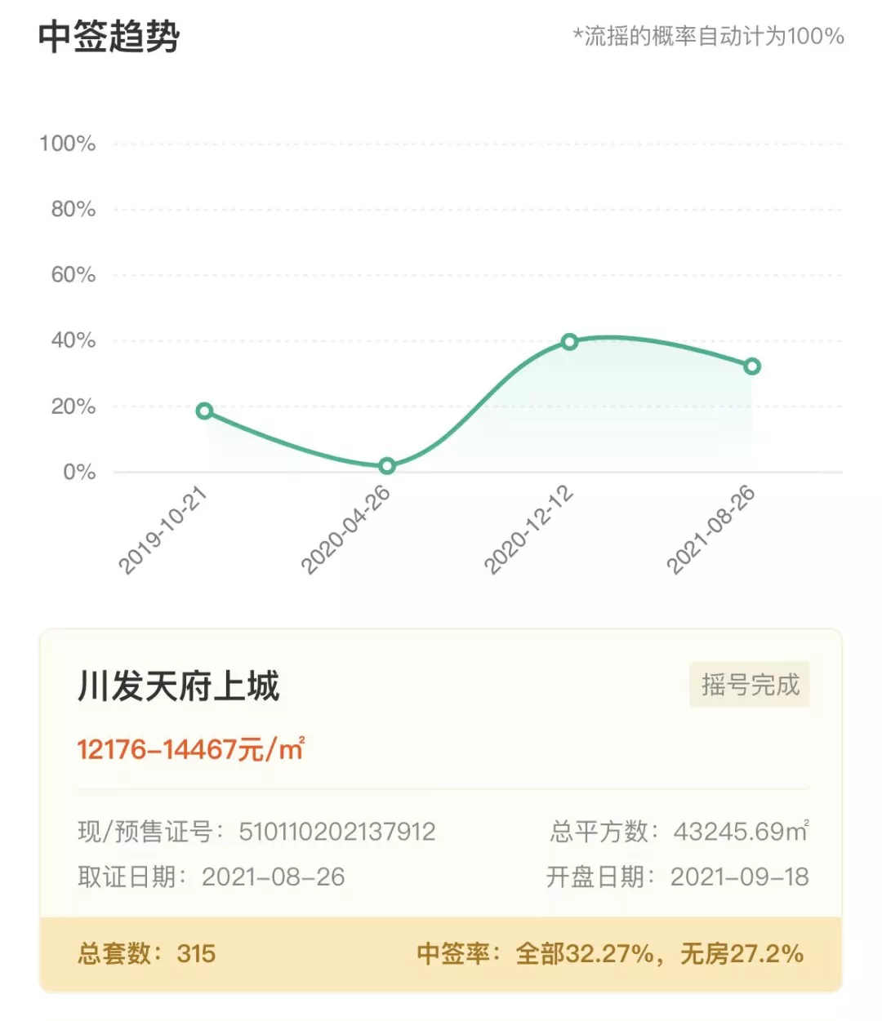Click the 摇号完成 status badge

pos(750,684)
